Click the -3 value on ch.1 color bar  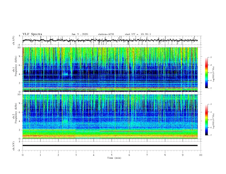(x=210, y=57)
